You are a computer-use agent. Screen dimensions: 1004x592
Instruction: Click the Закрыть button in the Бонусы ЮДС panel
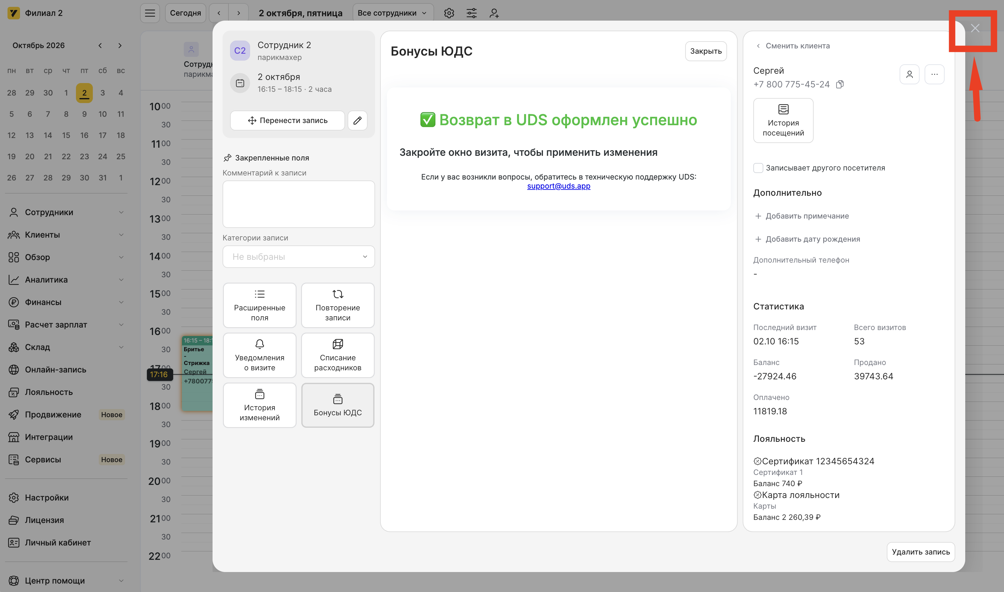click(x=706, y=51)
